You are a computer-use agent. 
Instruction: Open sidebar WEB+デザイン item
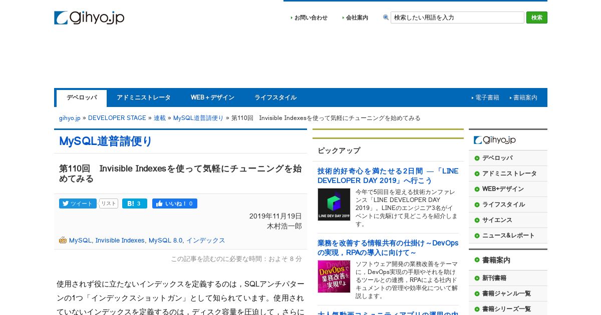pyautogui.click(x=508, y=189)
